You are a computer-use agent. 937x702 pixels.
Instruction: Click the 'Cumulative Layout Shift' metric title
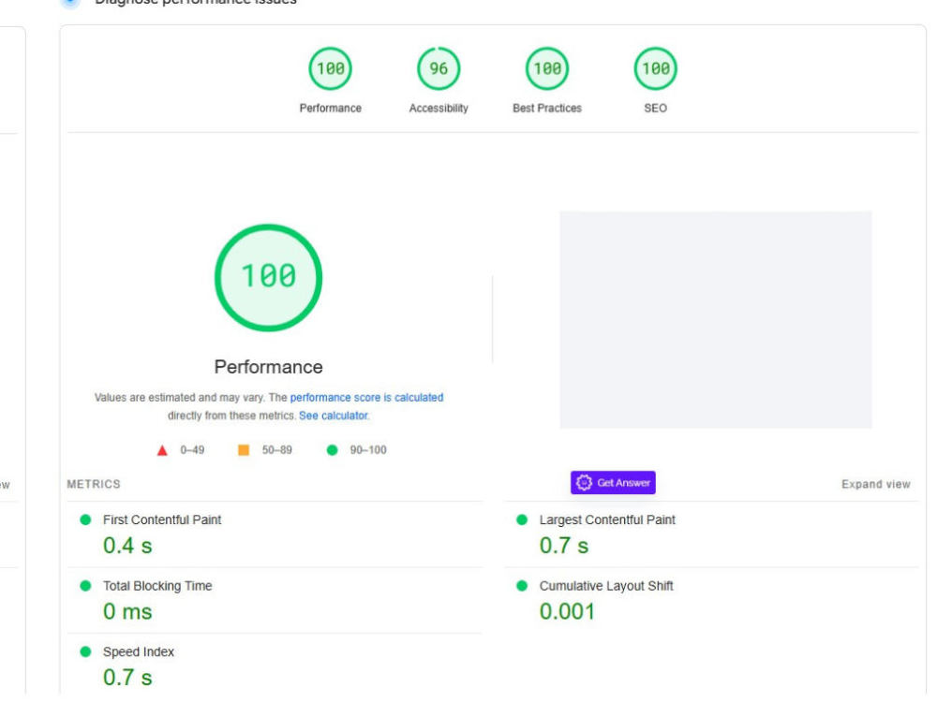(x=606, y=586)
